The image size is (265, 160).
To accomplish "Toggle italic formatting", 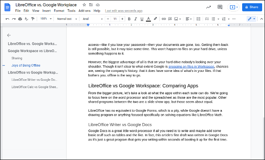I will (x=135, y=19).
